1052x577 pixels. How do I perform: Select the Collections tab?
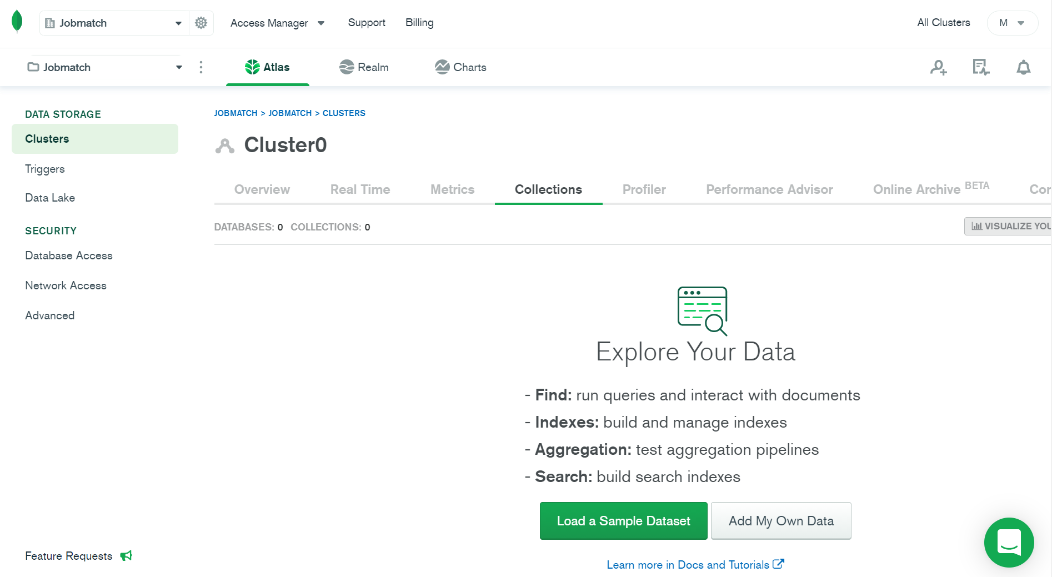(549, 189)
